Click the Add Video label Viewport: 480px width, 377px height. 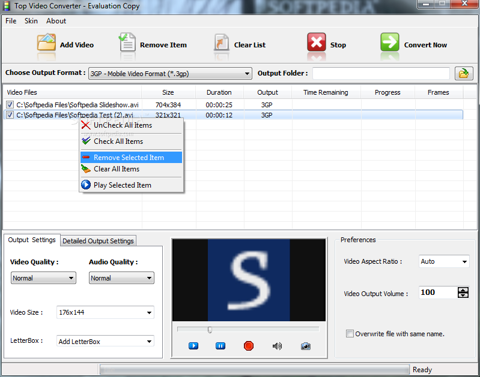tap(77, 45)
